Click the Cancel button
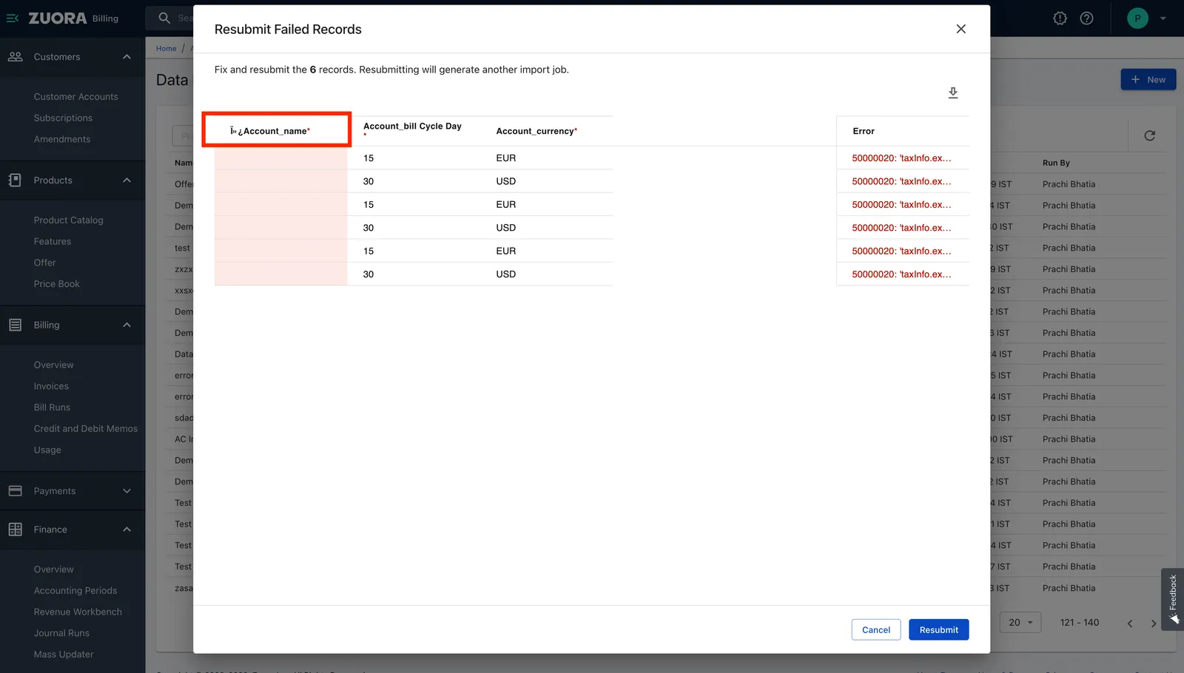 (x=876, y=630)
